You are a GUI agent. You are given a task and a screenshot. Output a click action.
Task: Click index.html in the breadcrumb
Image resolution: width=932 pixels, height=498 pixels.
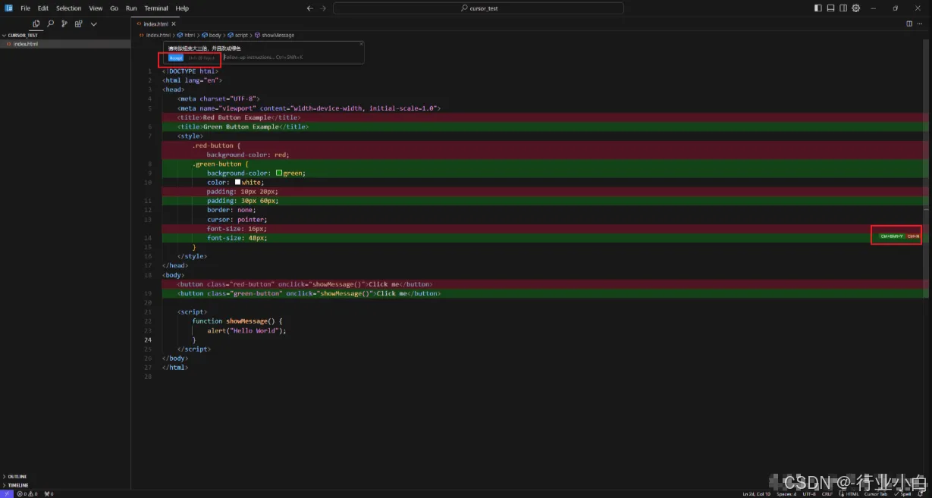(x=158, y=35)
